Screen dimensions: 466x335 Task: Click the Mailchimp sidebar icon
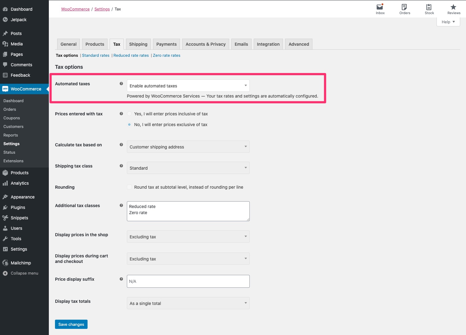[x=5, y=263]
